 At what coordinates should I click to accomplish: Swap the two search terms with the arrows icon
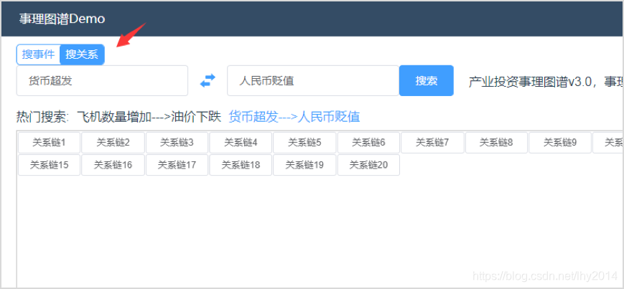pyautogui.click(x=208, y=81)
